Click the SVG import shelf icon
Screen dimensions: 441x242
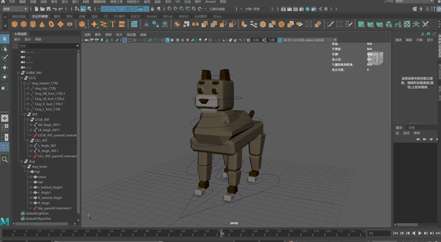pos(122,24)
